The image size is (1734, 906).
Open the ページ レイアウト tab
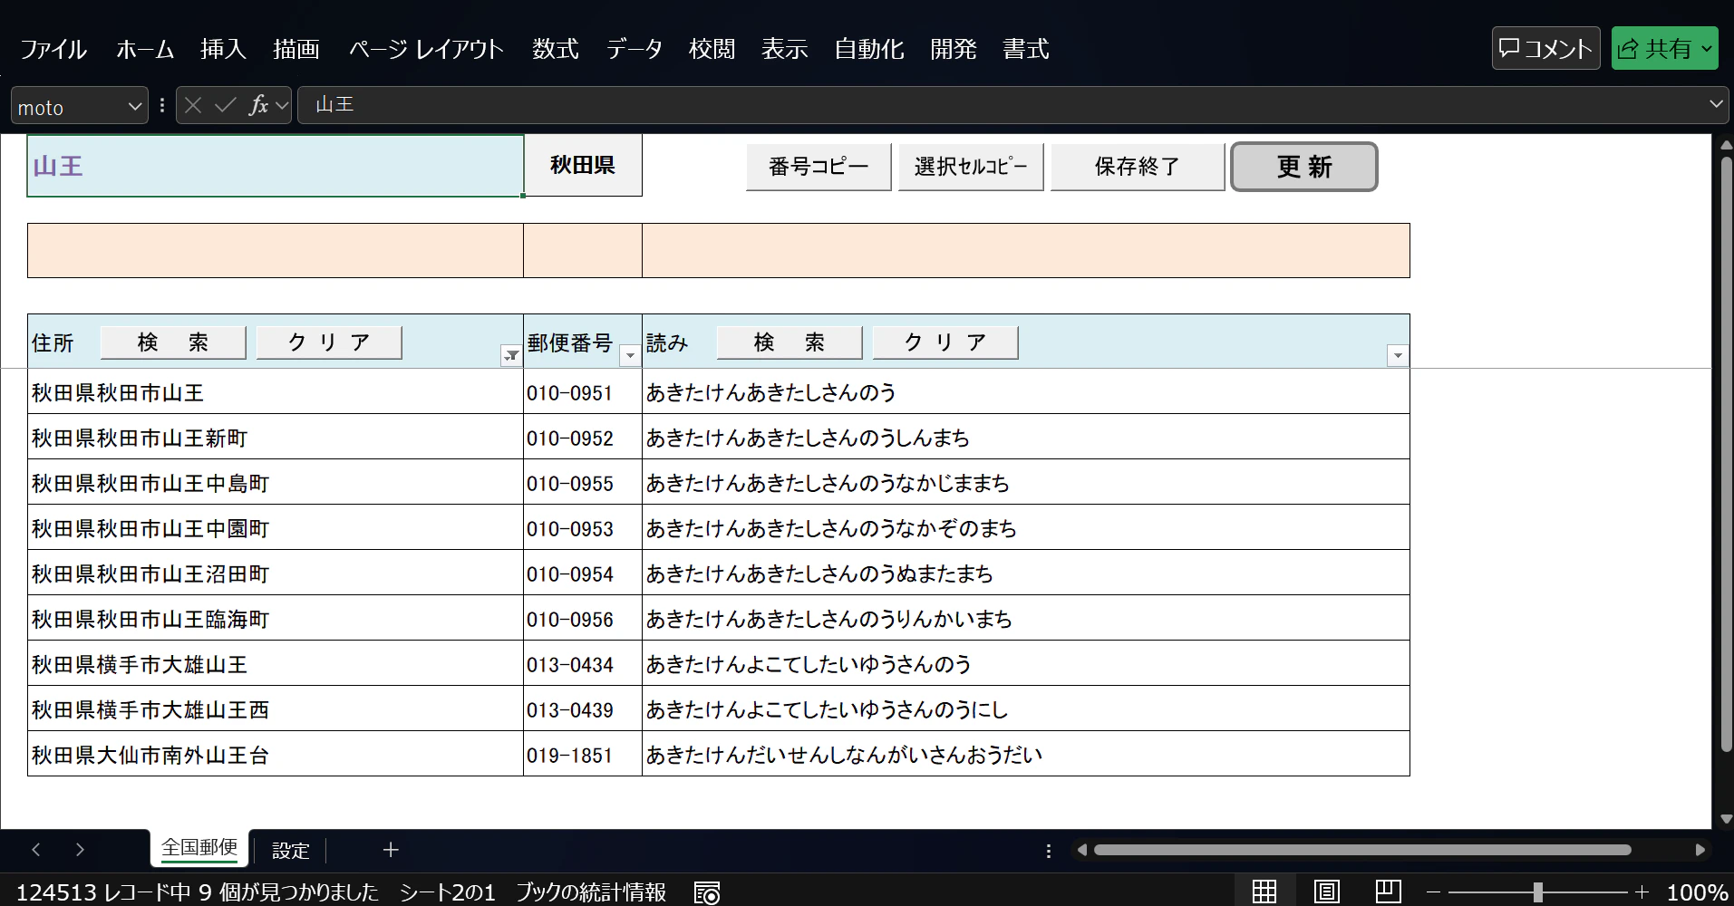click(426, 49)
